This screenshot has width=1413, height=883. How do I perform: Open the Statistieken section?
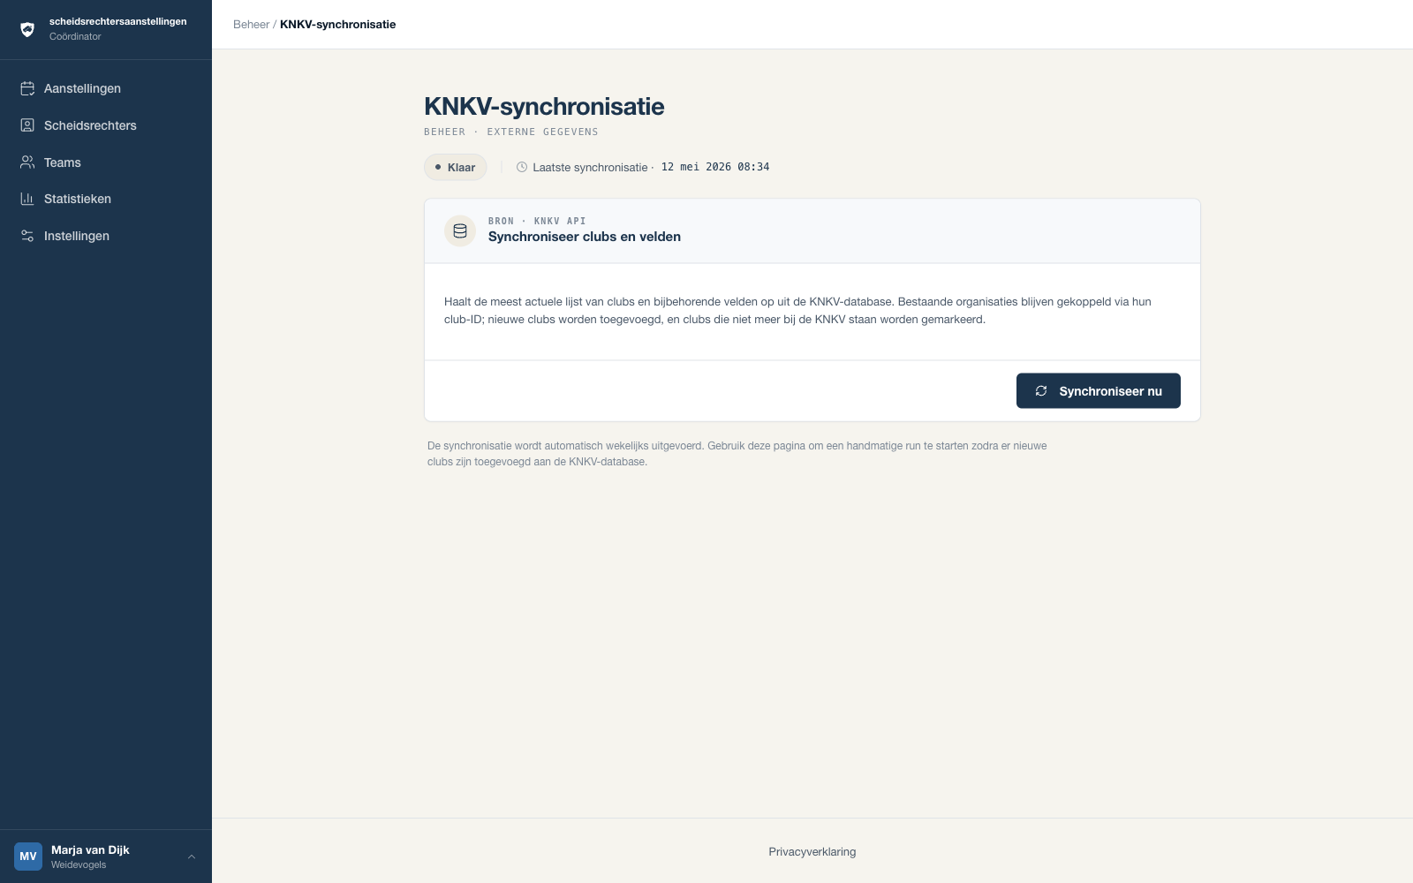(x=106, y=199)
